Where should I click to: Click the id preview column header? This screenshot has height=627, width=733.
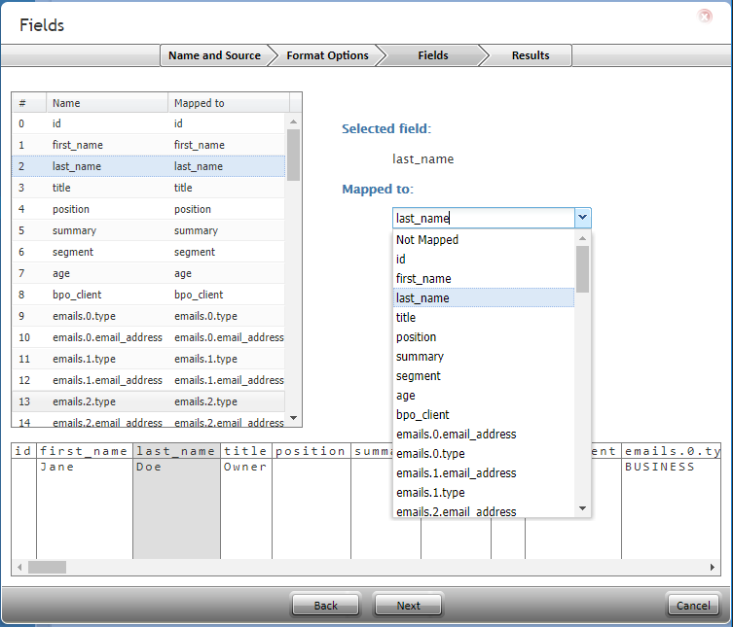pos(23,451)
